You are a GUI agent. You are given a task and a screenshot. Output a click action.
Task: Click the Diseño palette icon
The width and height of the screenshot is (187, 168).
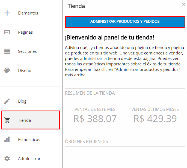7,70
